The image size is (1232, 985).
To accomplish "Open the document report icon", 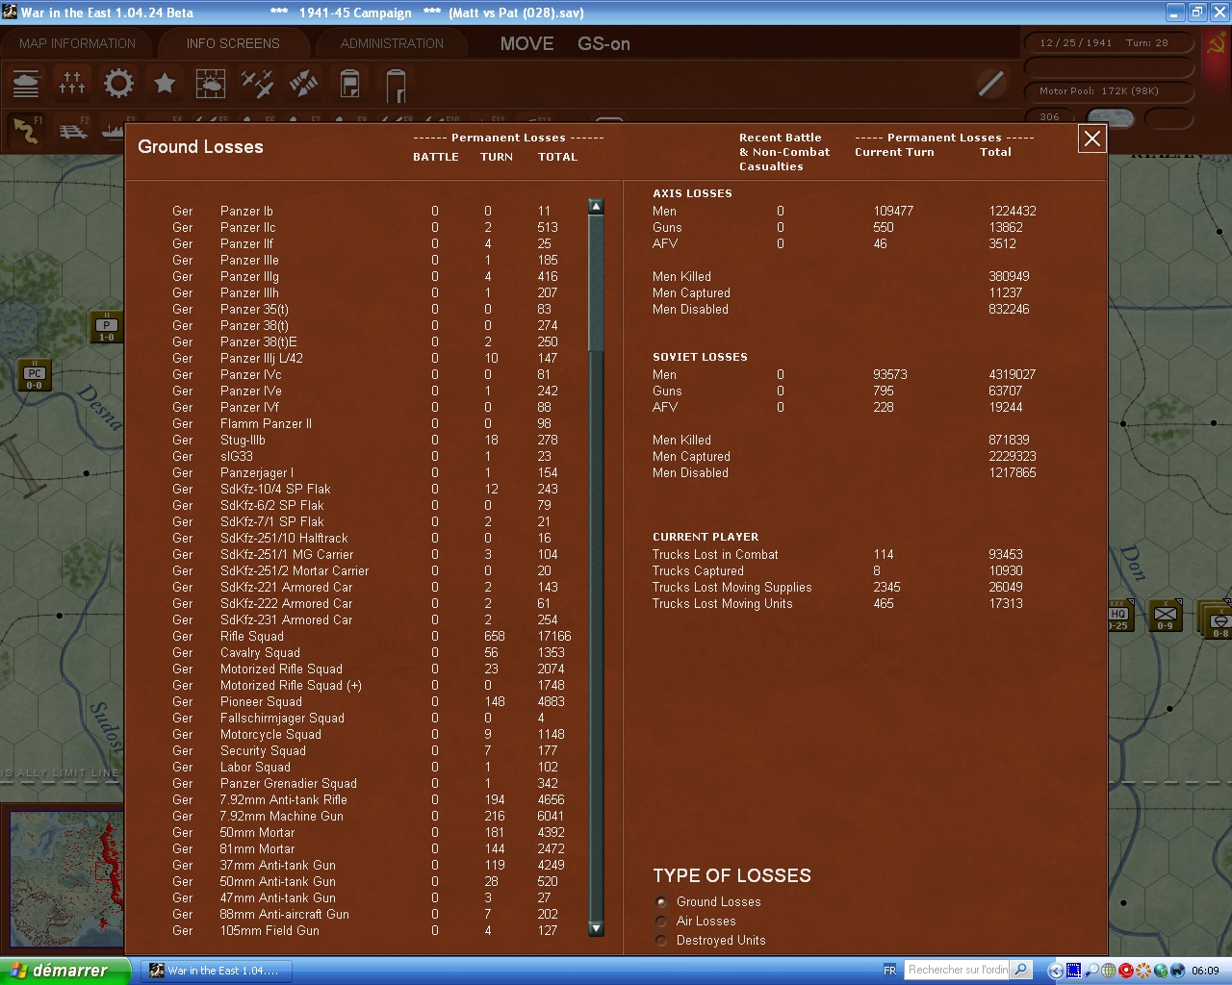I will (x=349, y=84).
